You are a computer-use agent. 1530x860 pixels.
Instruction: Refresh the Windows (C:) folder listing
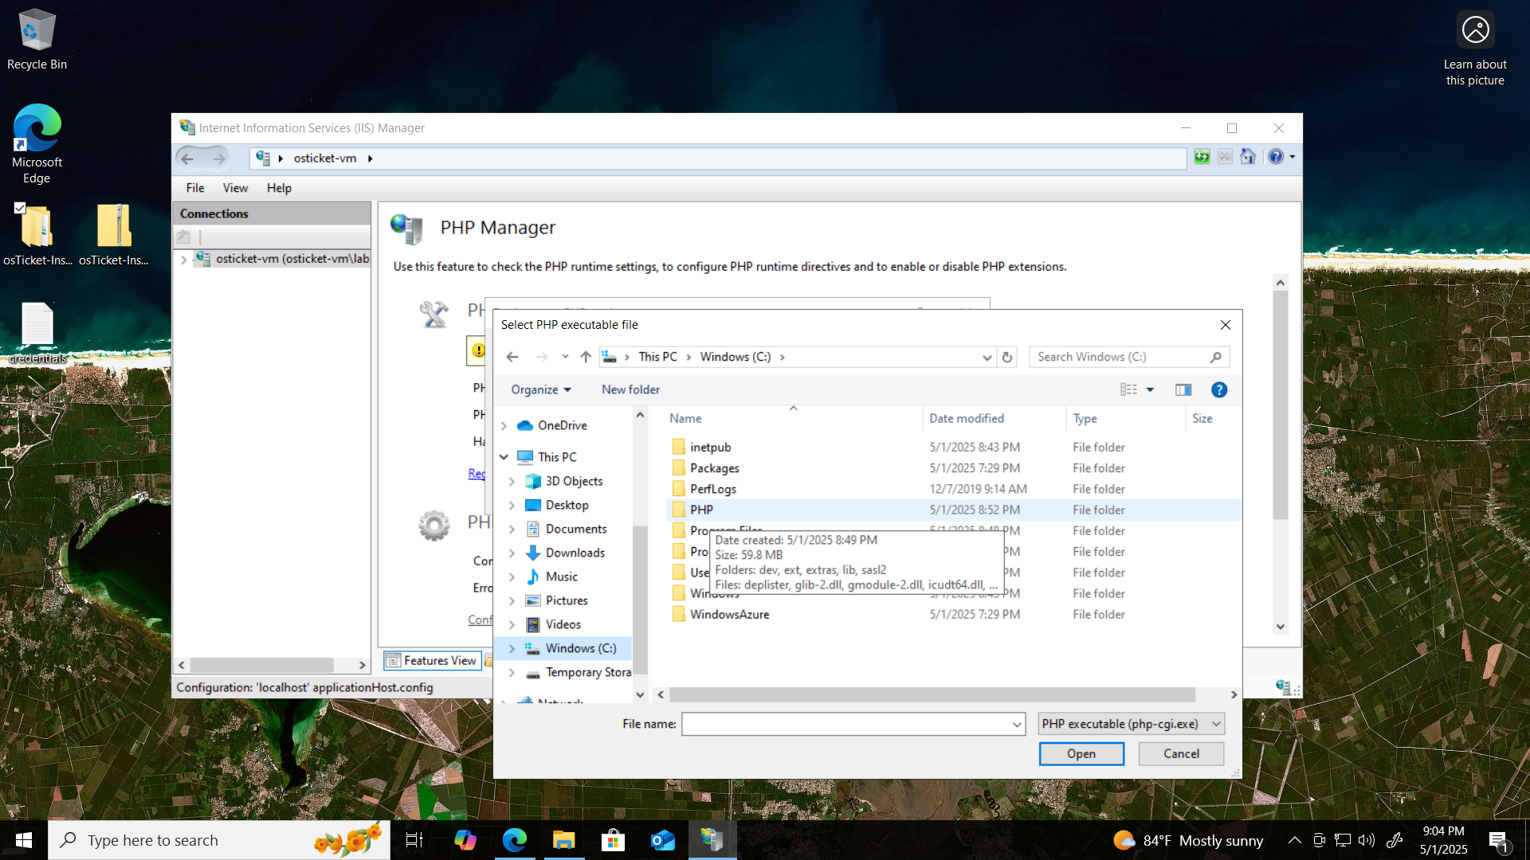click(1007, 358)
